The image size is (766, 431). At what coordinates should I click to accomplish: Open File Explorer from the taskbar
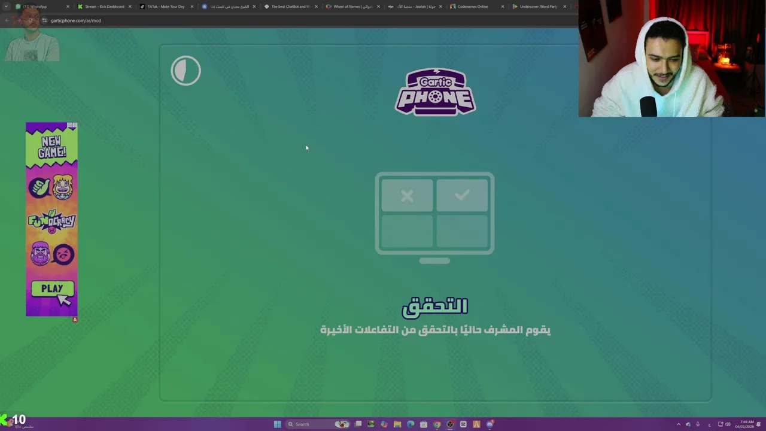pos(397,424)
